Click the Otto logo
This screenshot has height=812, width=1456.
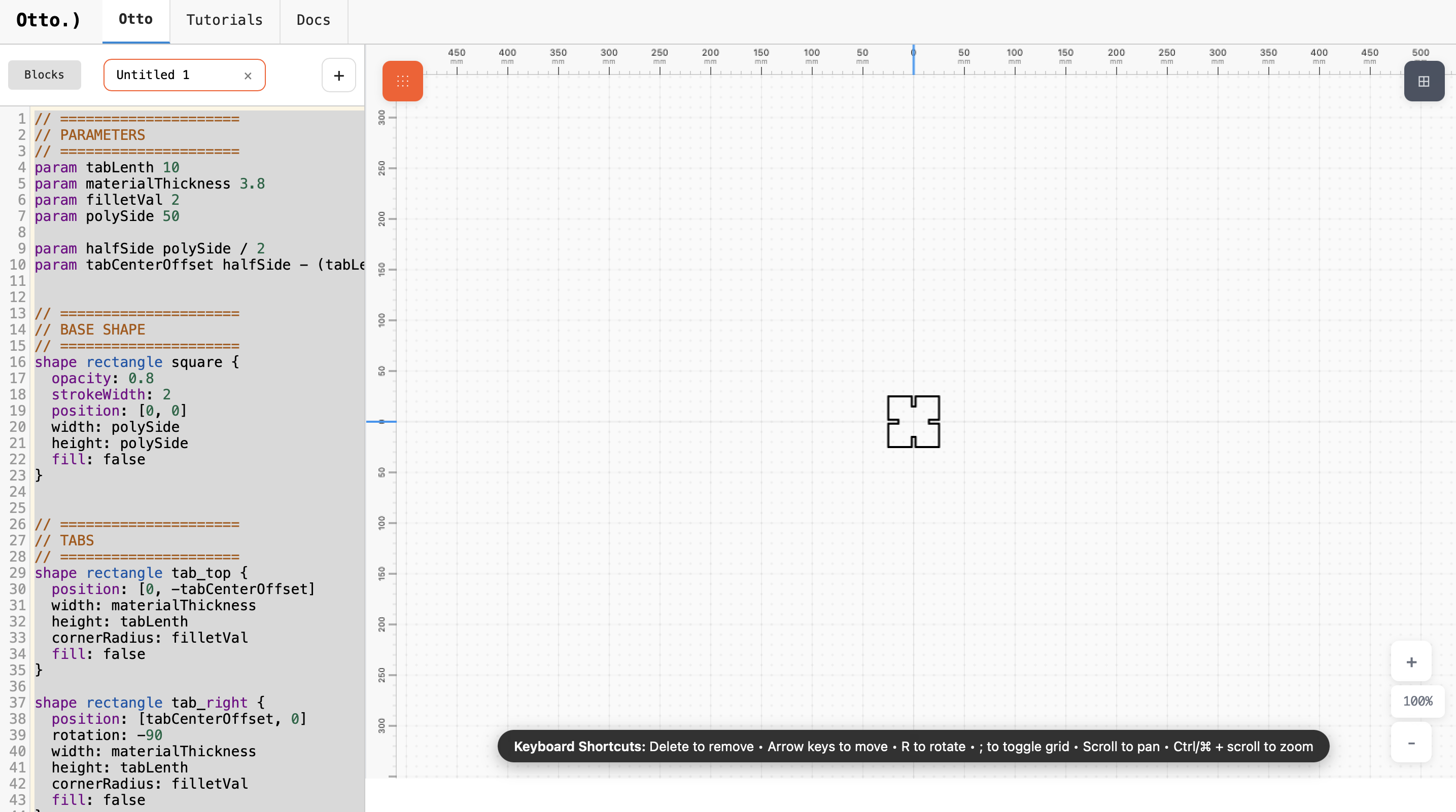(49, 20)
